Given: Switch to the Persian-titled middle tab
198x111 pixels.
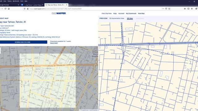Looking at the screenshot, I should tap(32, 5).
